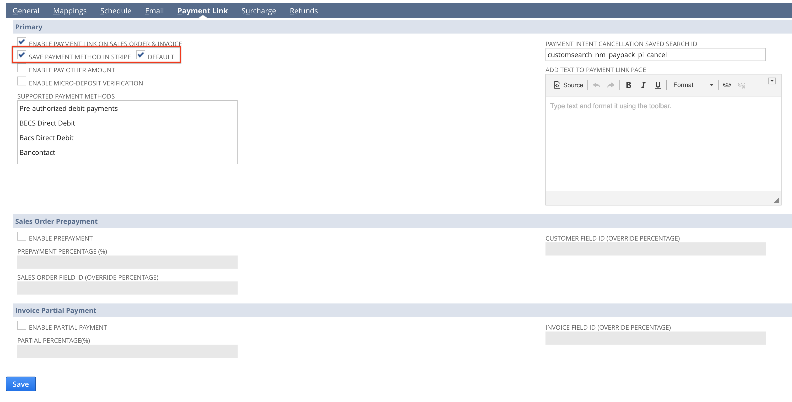Click into the payment link page text area
792x402 pixels.
click(663, 144)
